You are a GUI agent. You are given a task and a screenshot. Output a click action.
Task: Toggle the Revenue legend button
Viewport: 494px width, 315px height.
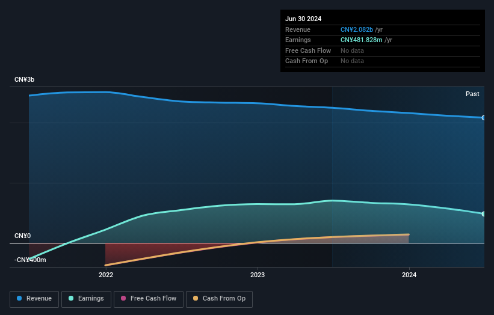click(x=34, y=299)
